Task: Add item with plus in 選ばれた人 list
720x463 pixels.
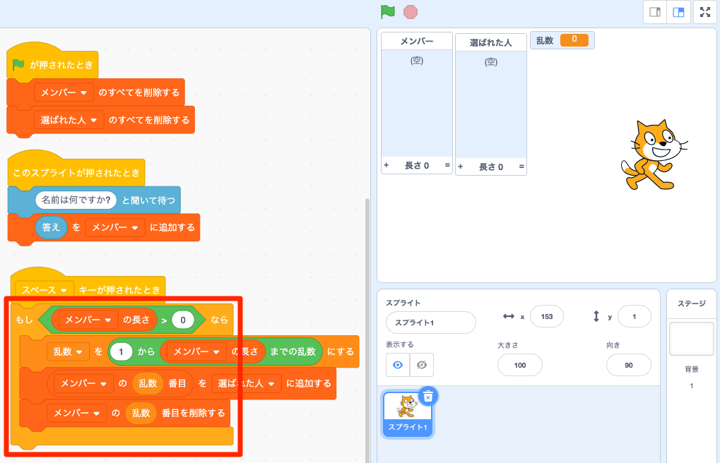Action: pyautogui.click(x=461, y=167)
